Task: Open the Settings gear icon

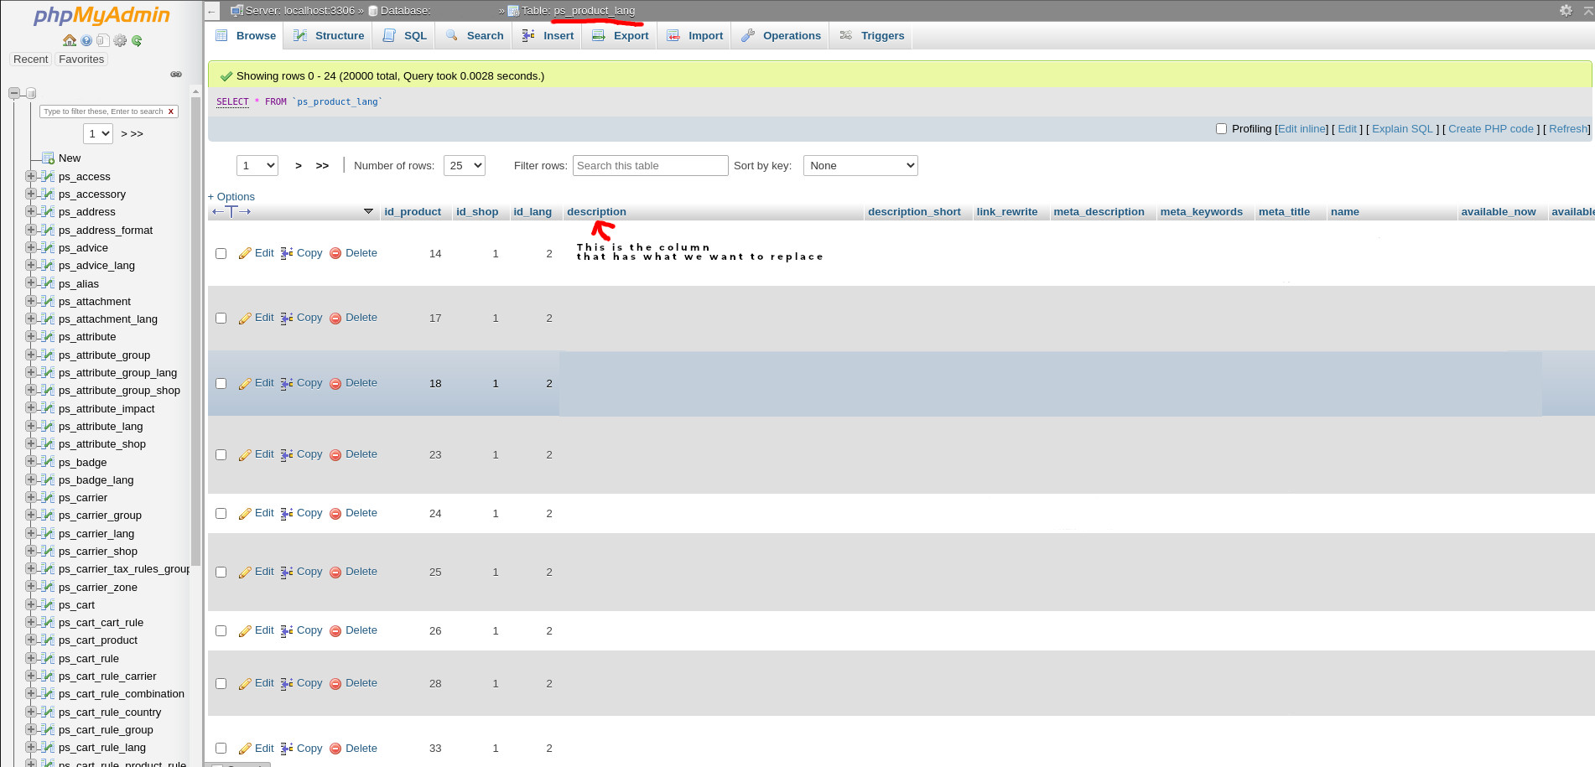Action: [x=120, y=40]
